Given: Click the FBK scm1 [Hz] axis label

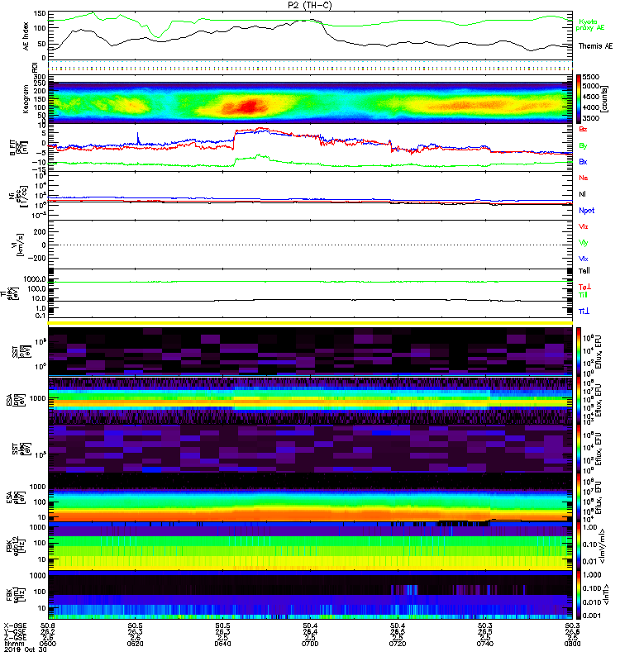Looking at the screenshot, I should coord(14,595).
